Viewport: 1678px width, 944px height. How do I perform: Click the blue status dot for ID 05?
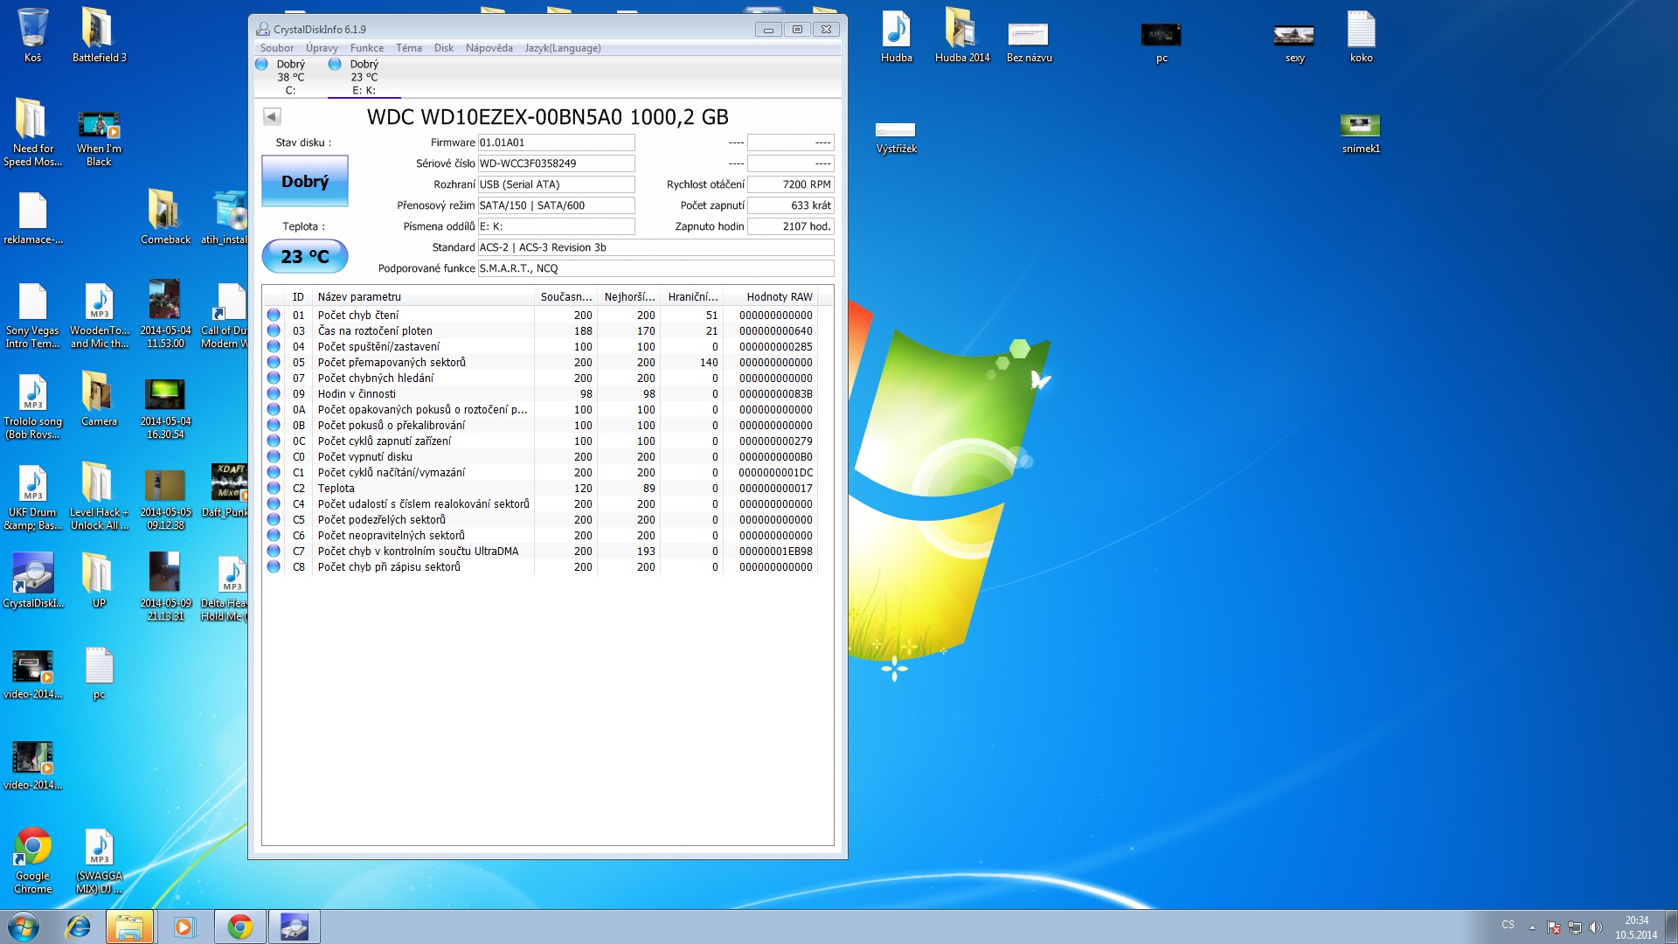coord(274,362)
